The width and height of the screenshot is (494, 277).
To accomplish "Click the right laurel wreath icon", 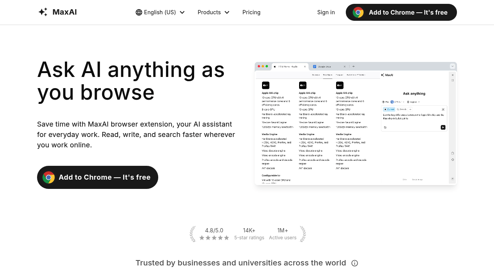I will click(303, 234).
